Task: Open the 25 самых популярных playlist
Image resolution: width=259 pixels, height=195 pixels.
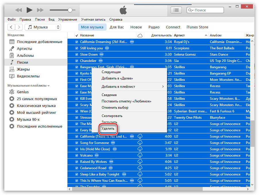Action: tap(36, 99)
